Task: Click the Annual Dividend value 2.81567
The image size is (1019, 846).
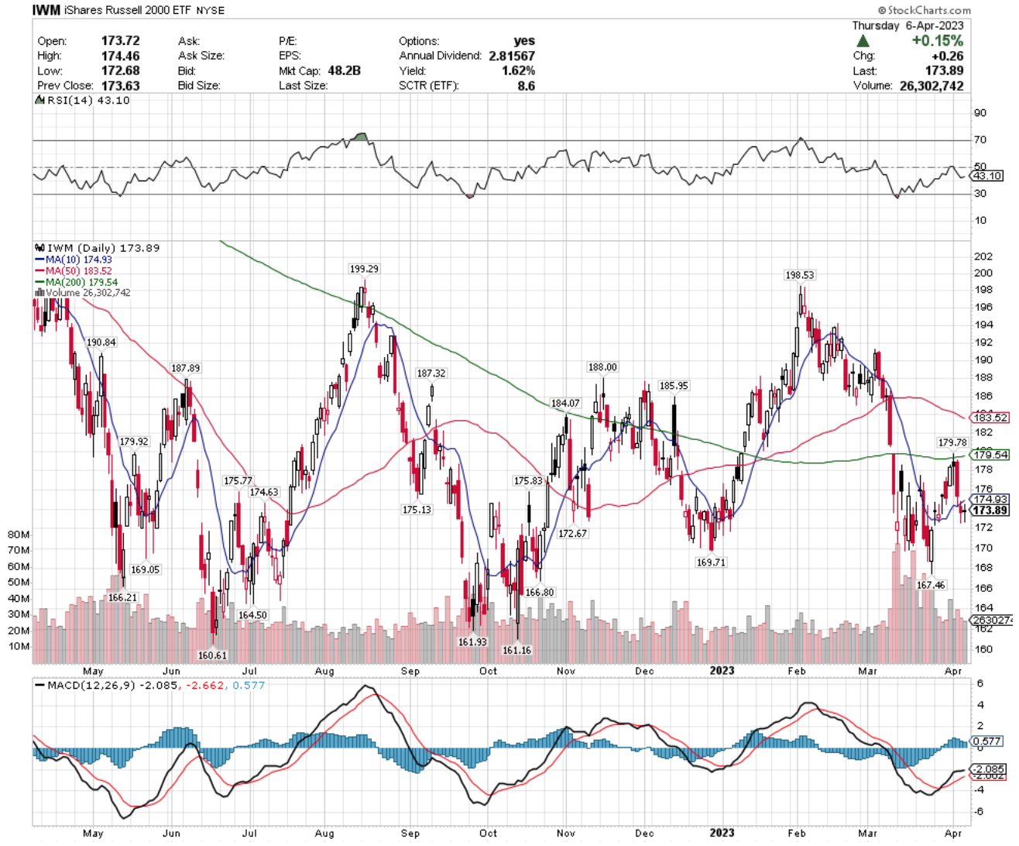Action: pos(511,55)
